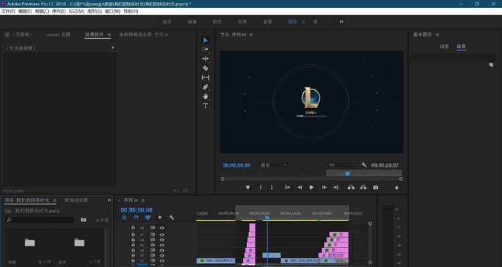Switch to Lumetri 范围 tab
The width and height of the screenshot is (502, 267).
[x=58, y=35]
